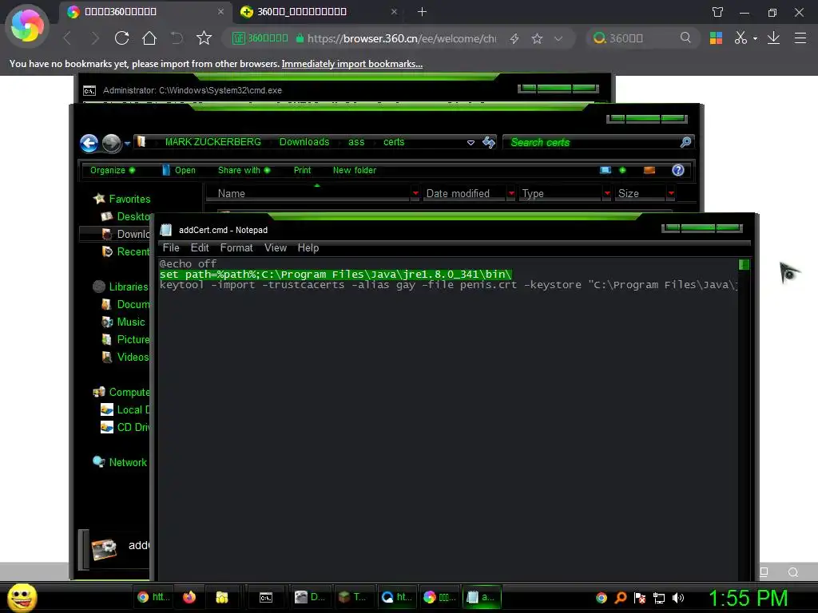This screenshot has height=613, width=818.
Task: Click MARK ZUCKERBERG breadcrumb segment
Action: coord(212,142)
